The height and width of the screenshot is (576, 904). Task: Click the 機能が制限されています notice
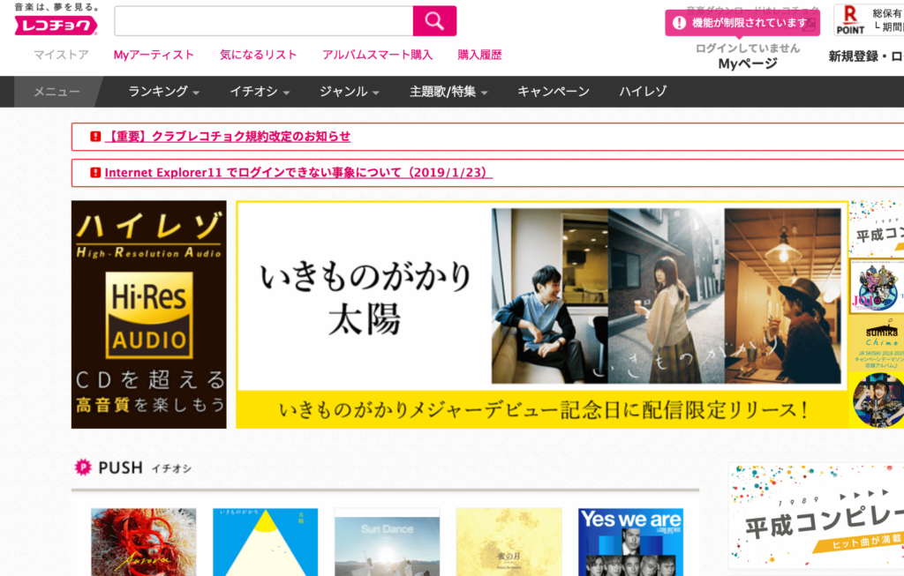click(x=742, y=23)
